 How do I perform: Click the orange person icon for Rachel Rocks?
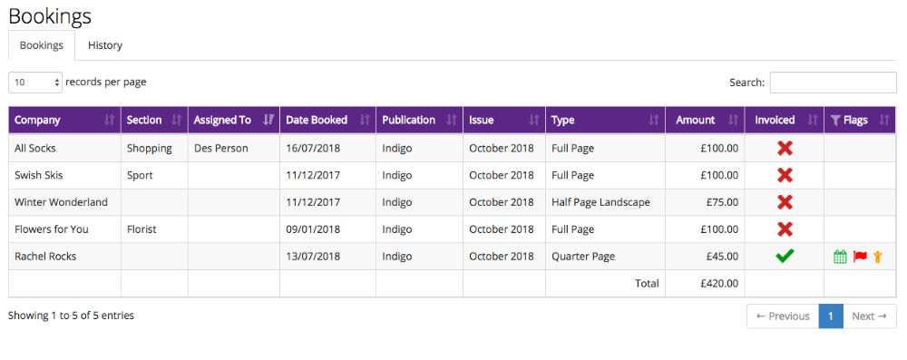coord(878,257)
